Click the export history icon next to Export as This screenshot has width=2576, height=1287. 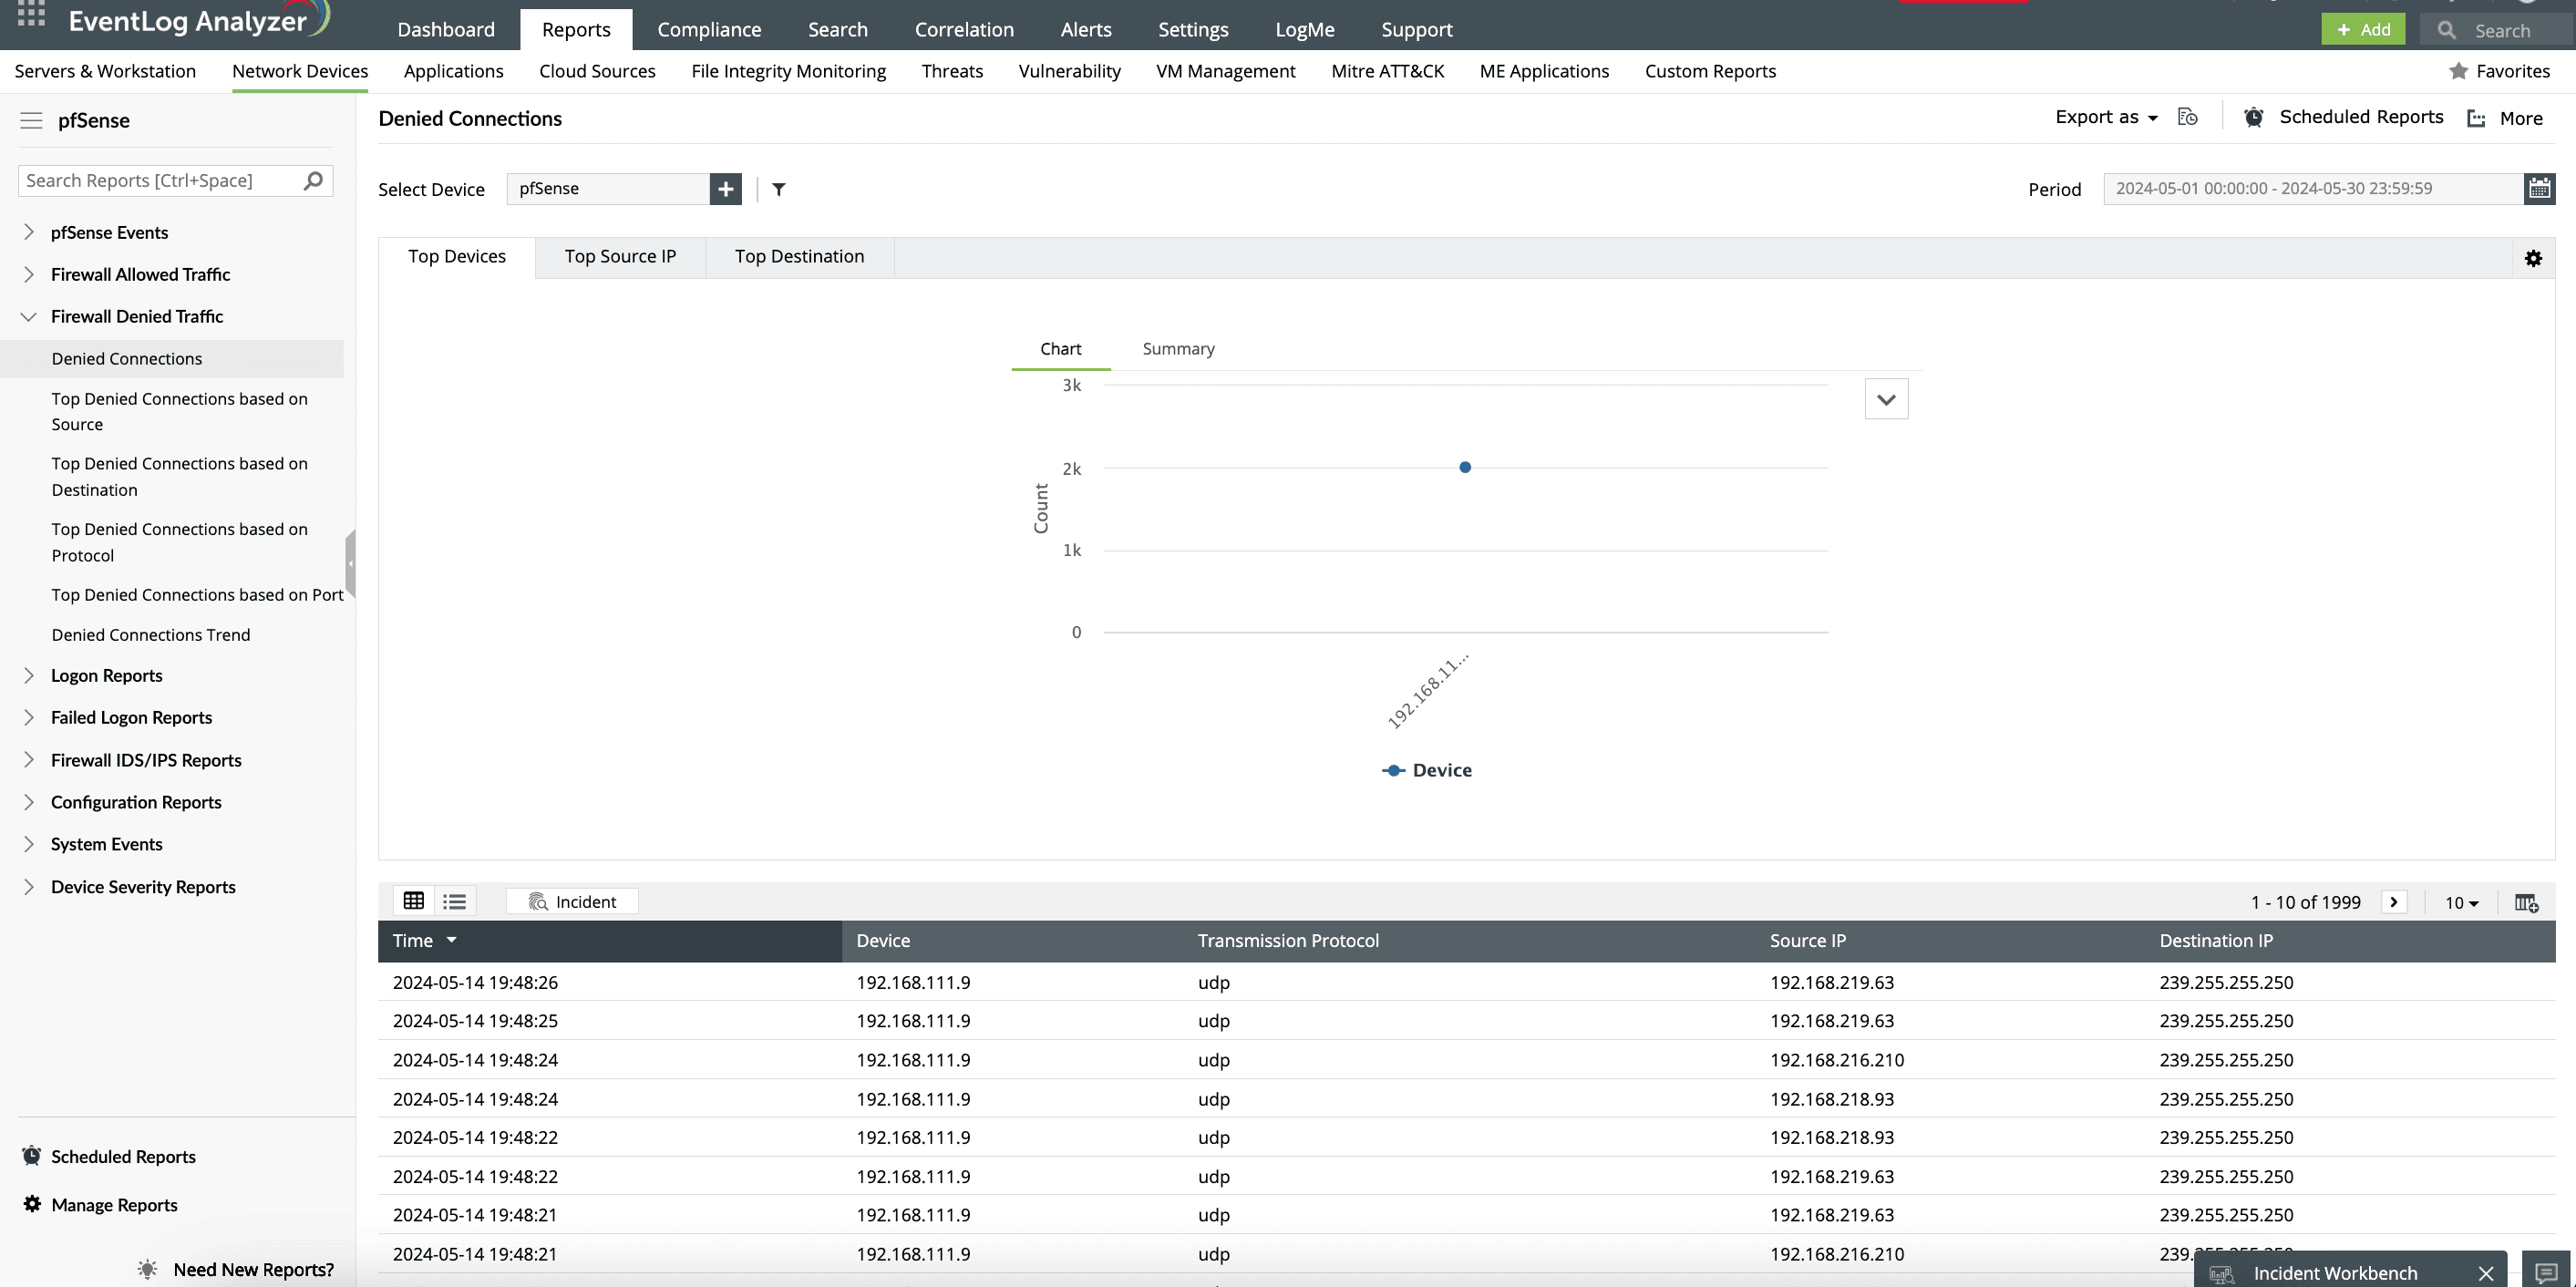[2188, 117]
